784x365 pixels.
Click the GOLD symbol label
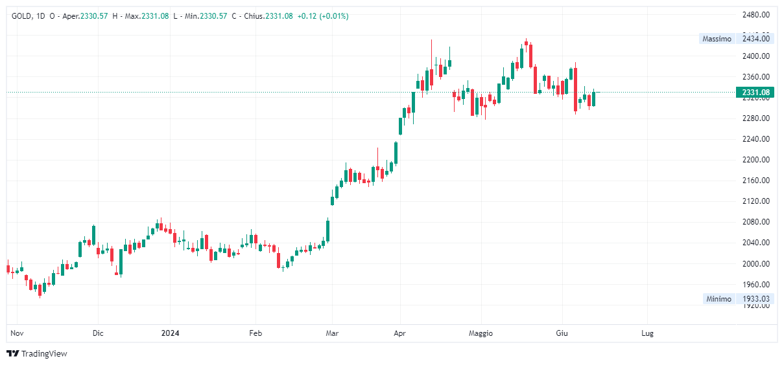click(22, 16)
